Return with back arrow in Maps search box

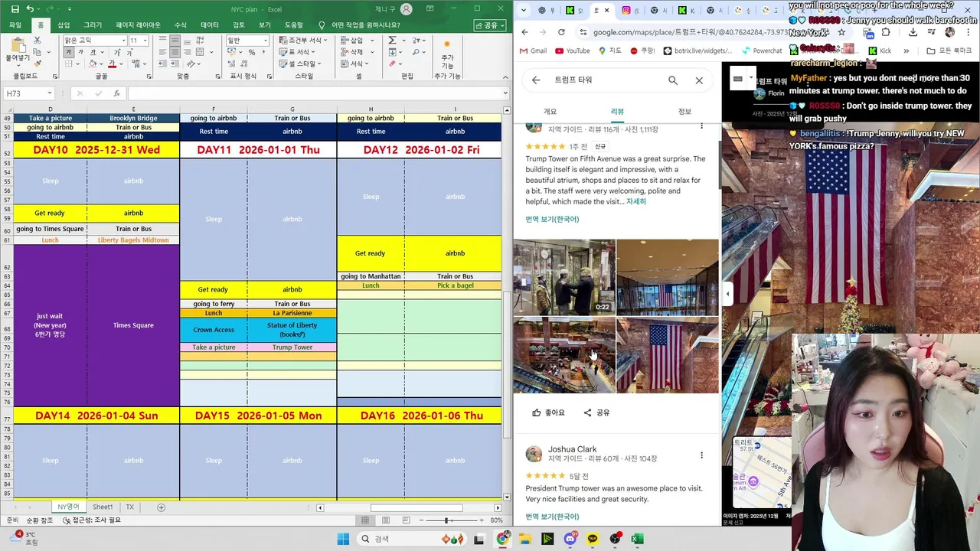coord(536,80)
